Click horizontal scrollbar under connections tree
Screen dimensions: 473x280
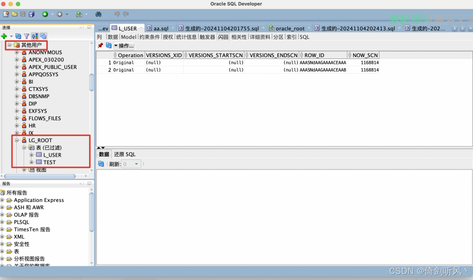pyautogui.click(x=39, y=176)
